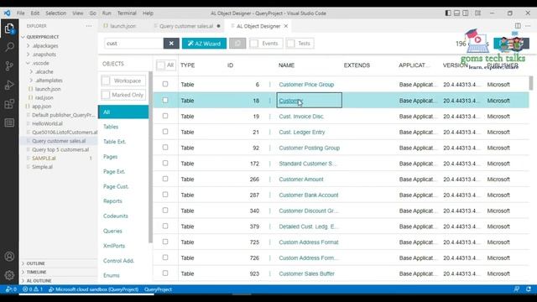Image resolution: width=537 pixels, height=302 pixels.
Task: Open editor more actions ellipsis
Action: [x=528, y=26]
